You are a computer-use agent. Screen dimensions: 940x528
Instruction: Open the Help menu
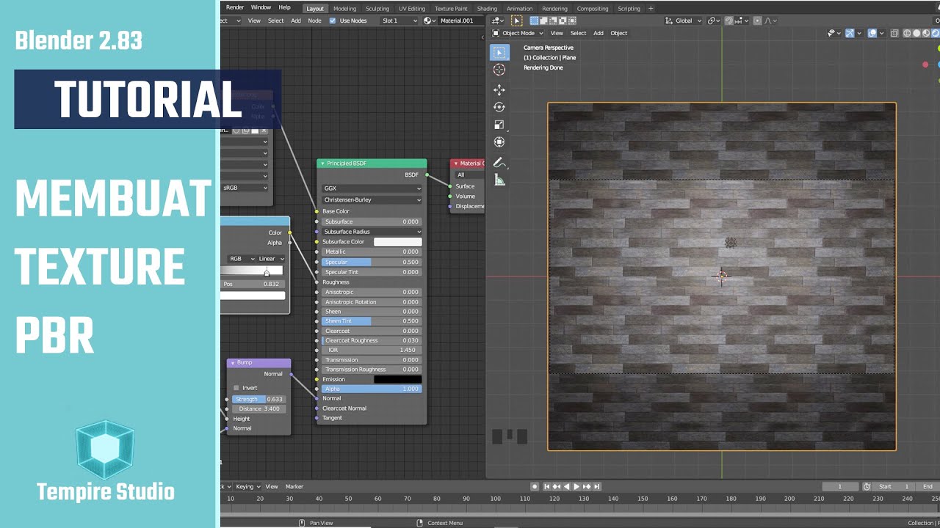click(x=284, y=7)
